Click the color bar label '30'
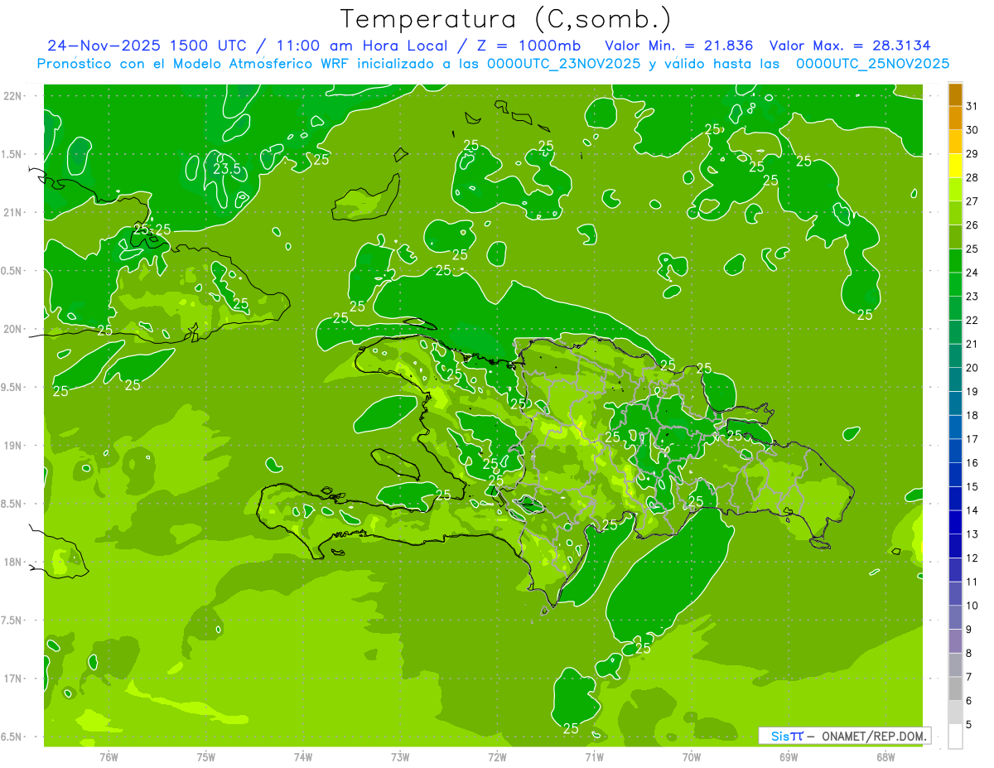Screen dimensions: 994x768 tap(972, 130)
